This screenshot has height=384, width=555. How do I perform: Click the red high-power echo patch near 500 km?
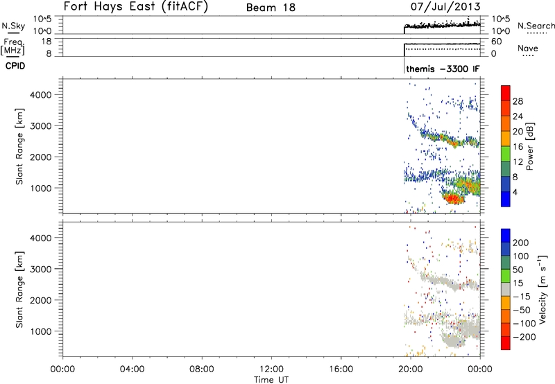tap(453, 198)
